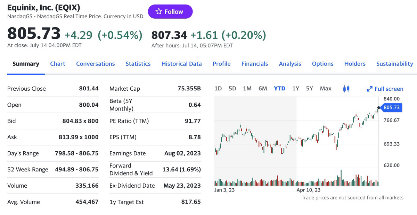The image size is (417, 215).
Task: Switch chart to 1M range
Action: pyautogui.click(x=247, y=88)
